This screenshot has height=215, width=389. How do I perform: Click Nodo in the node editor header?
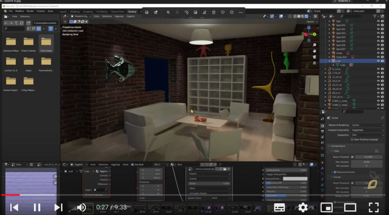click(125, 165)
